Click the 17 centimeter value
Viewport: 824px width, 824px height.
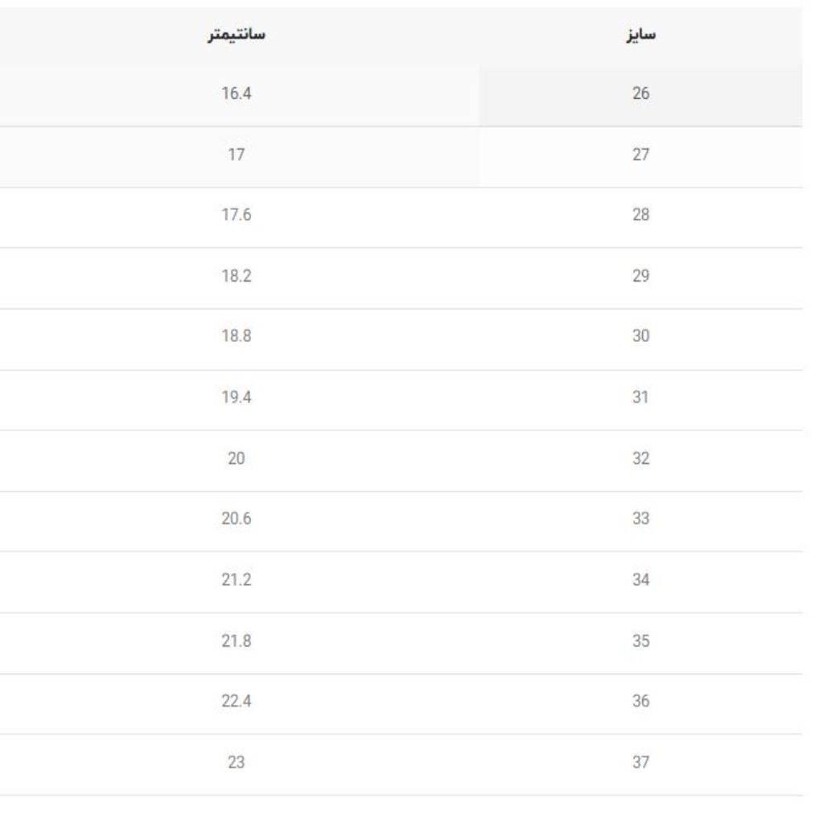pos(237,154)
